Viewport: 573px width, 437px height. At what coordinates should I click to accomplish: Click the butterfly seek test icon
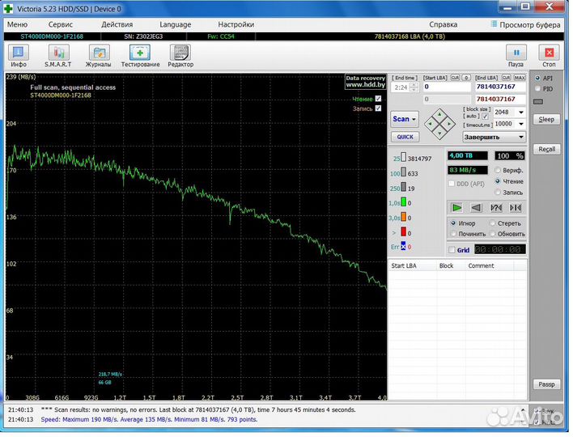click(516, 208)
